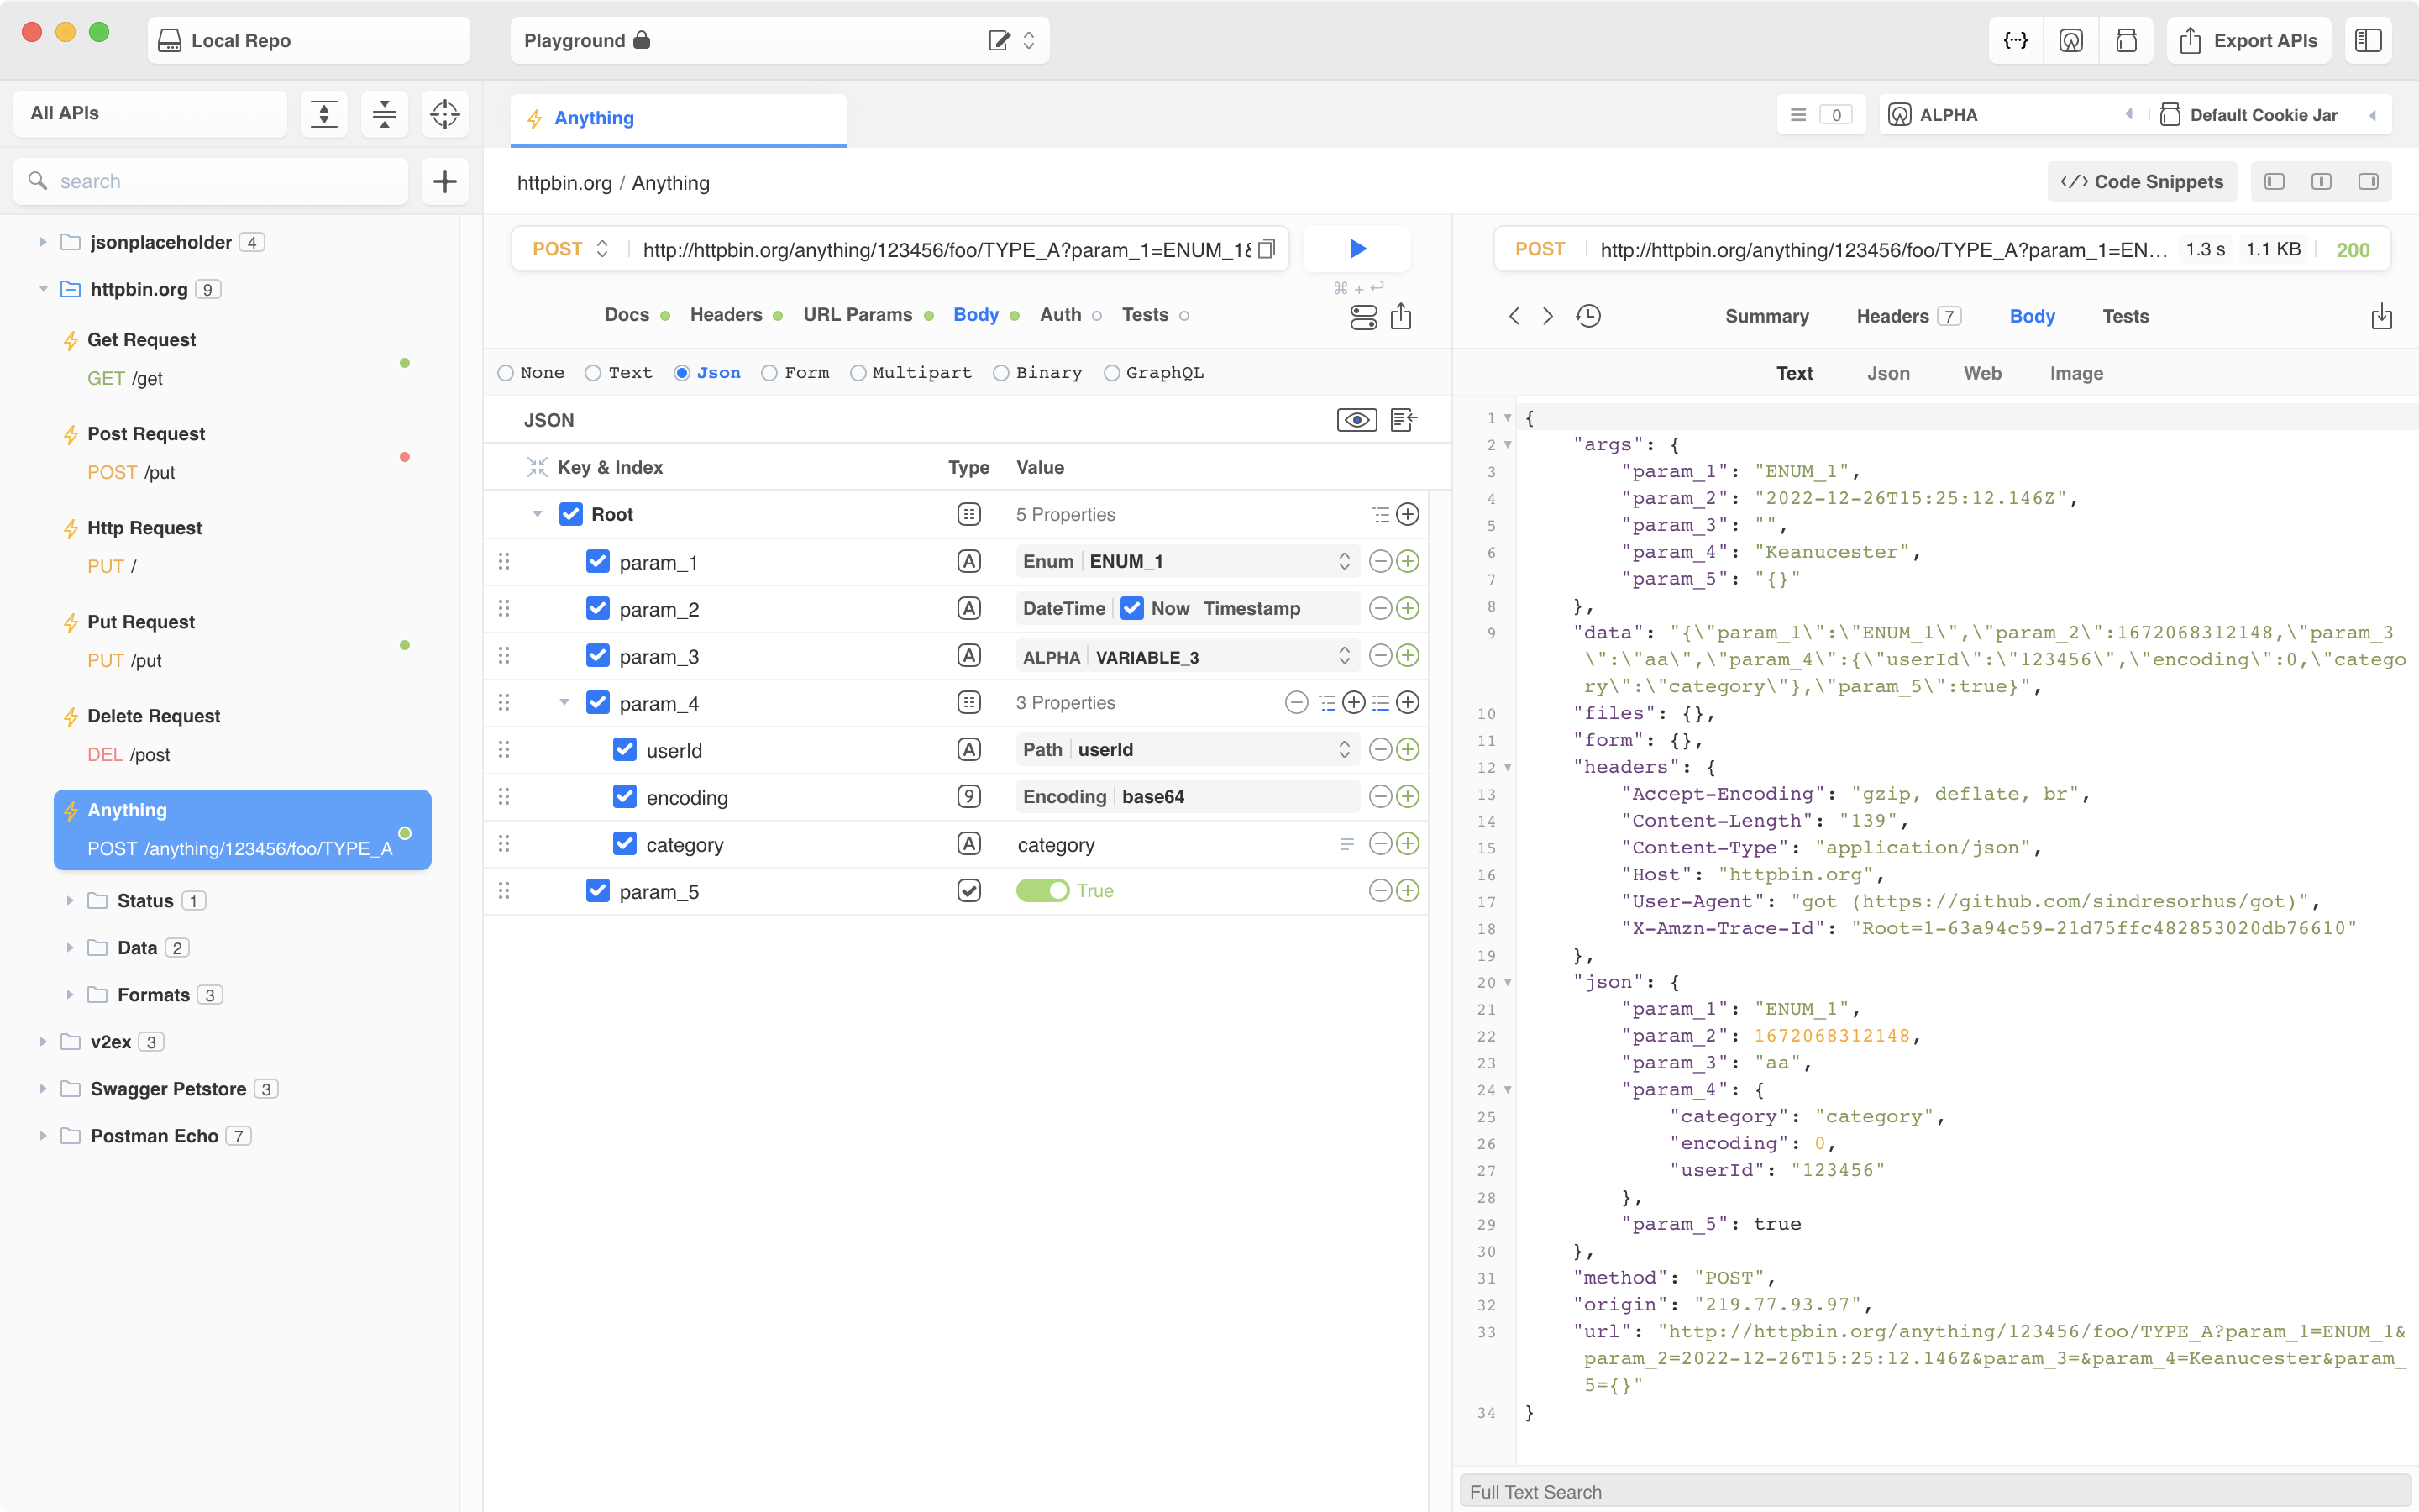
Task: Expand the jsonplaceholder folder
Action: (43, 242)
